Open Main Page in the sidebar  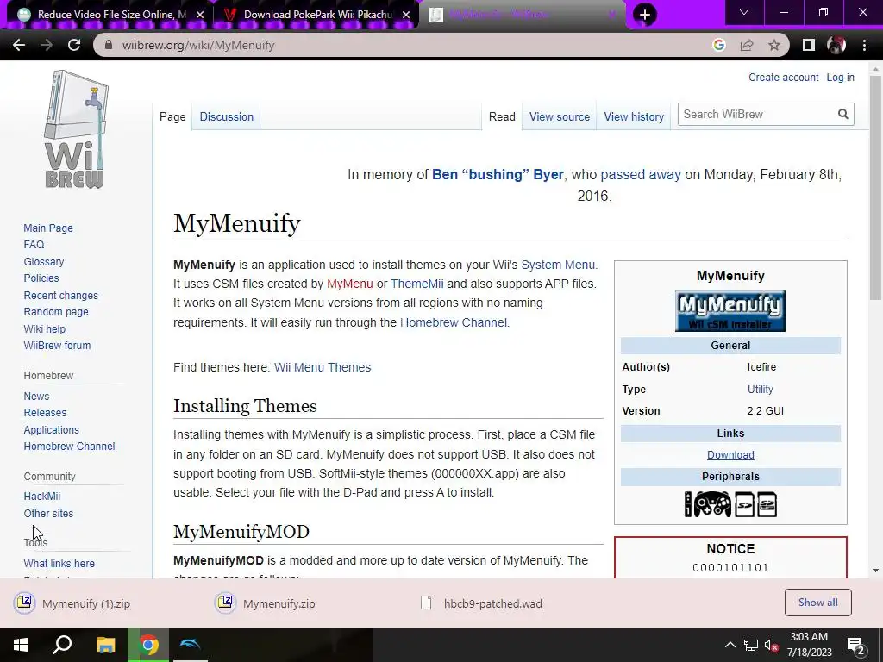pos(48,228)
